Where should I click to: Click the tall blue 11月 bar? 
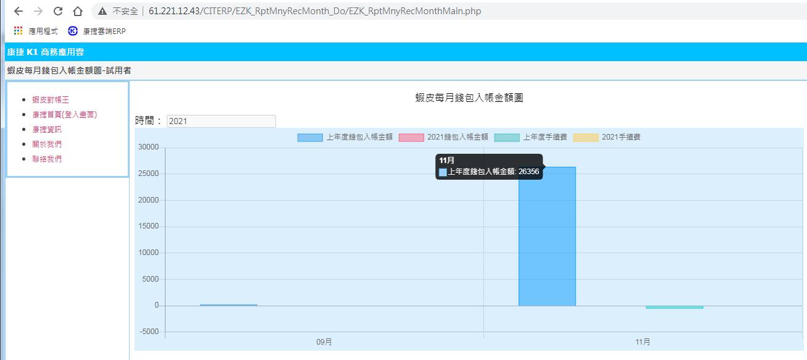(547, 236)
